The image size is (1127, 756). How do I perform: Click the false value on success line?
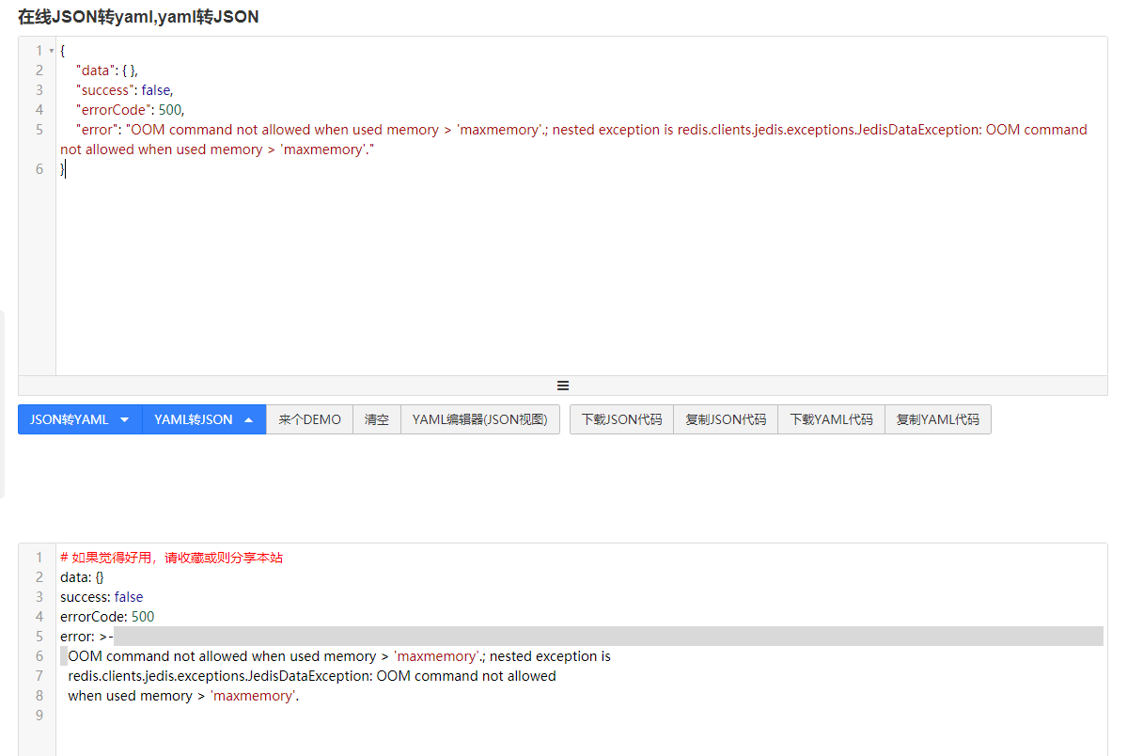point(157,89)
